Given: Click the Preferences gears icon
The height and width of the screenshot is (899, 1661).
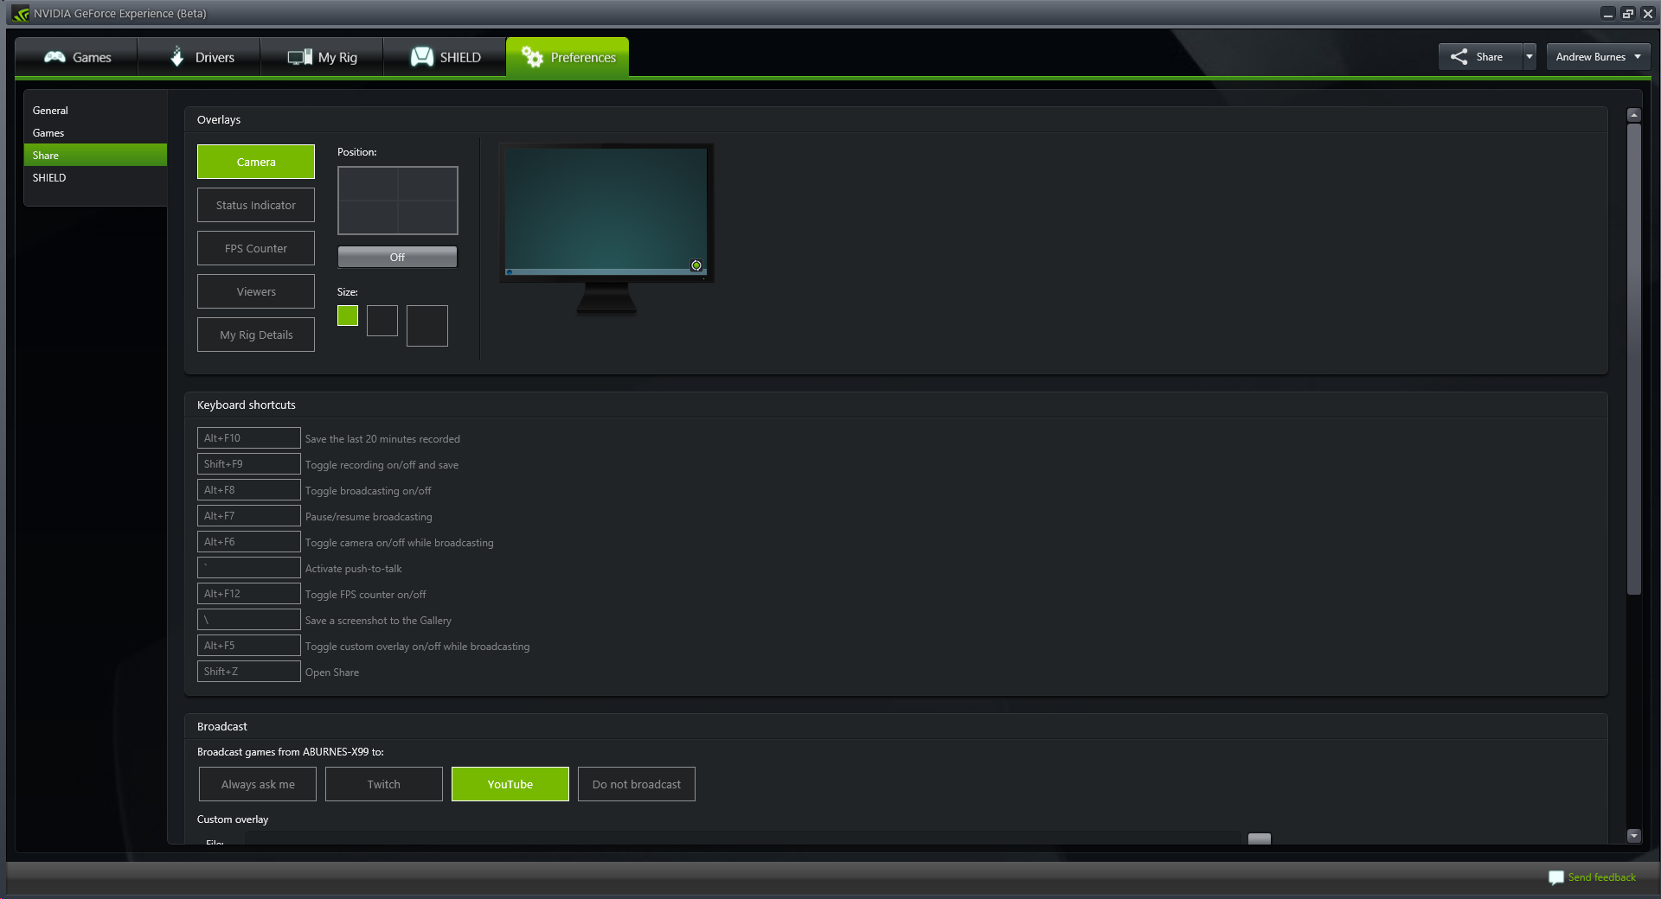Looking at the screenshot, I should tap(532, 57).
